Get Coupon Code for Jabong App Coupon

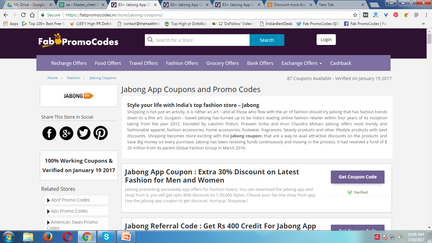tap(358, 177)
